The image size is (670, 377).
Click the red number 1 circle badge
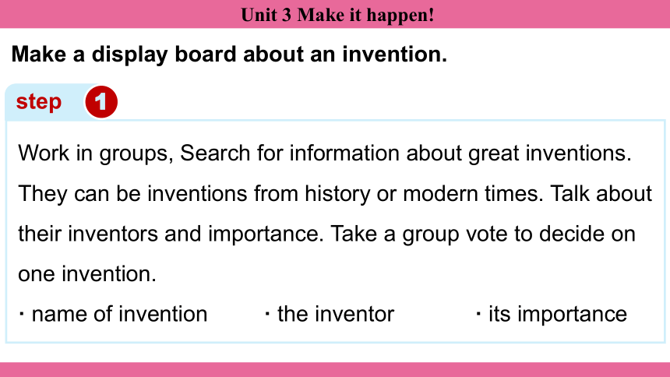pos(101,102)
